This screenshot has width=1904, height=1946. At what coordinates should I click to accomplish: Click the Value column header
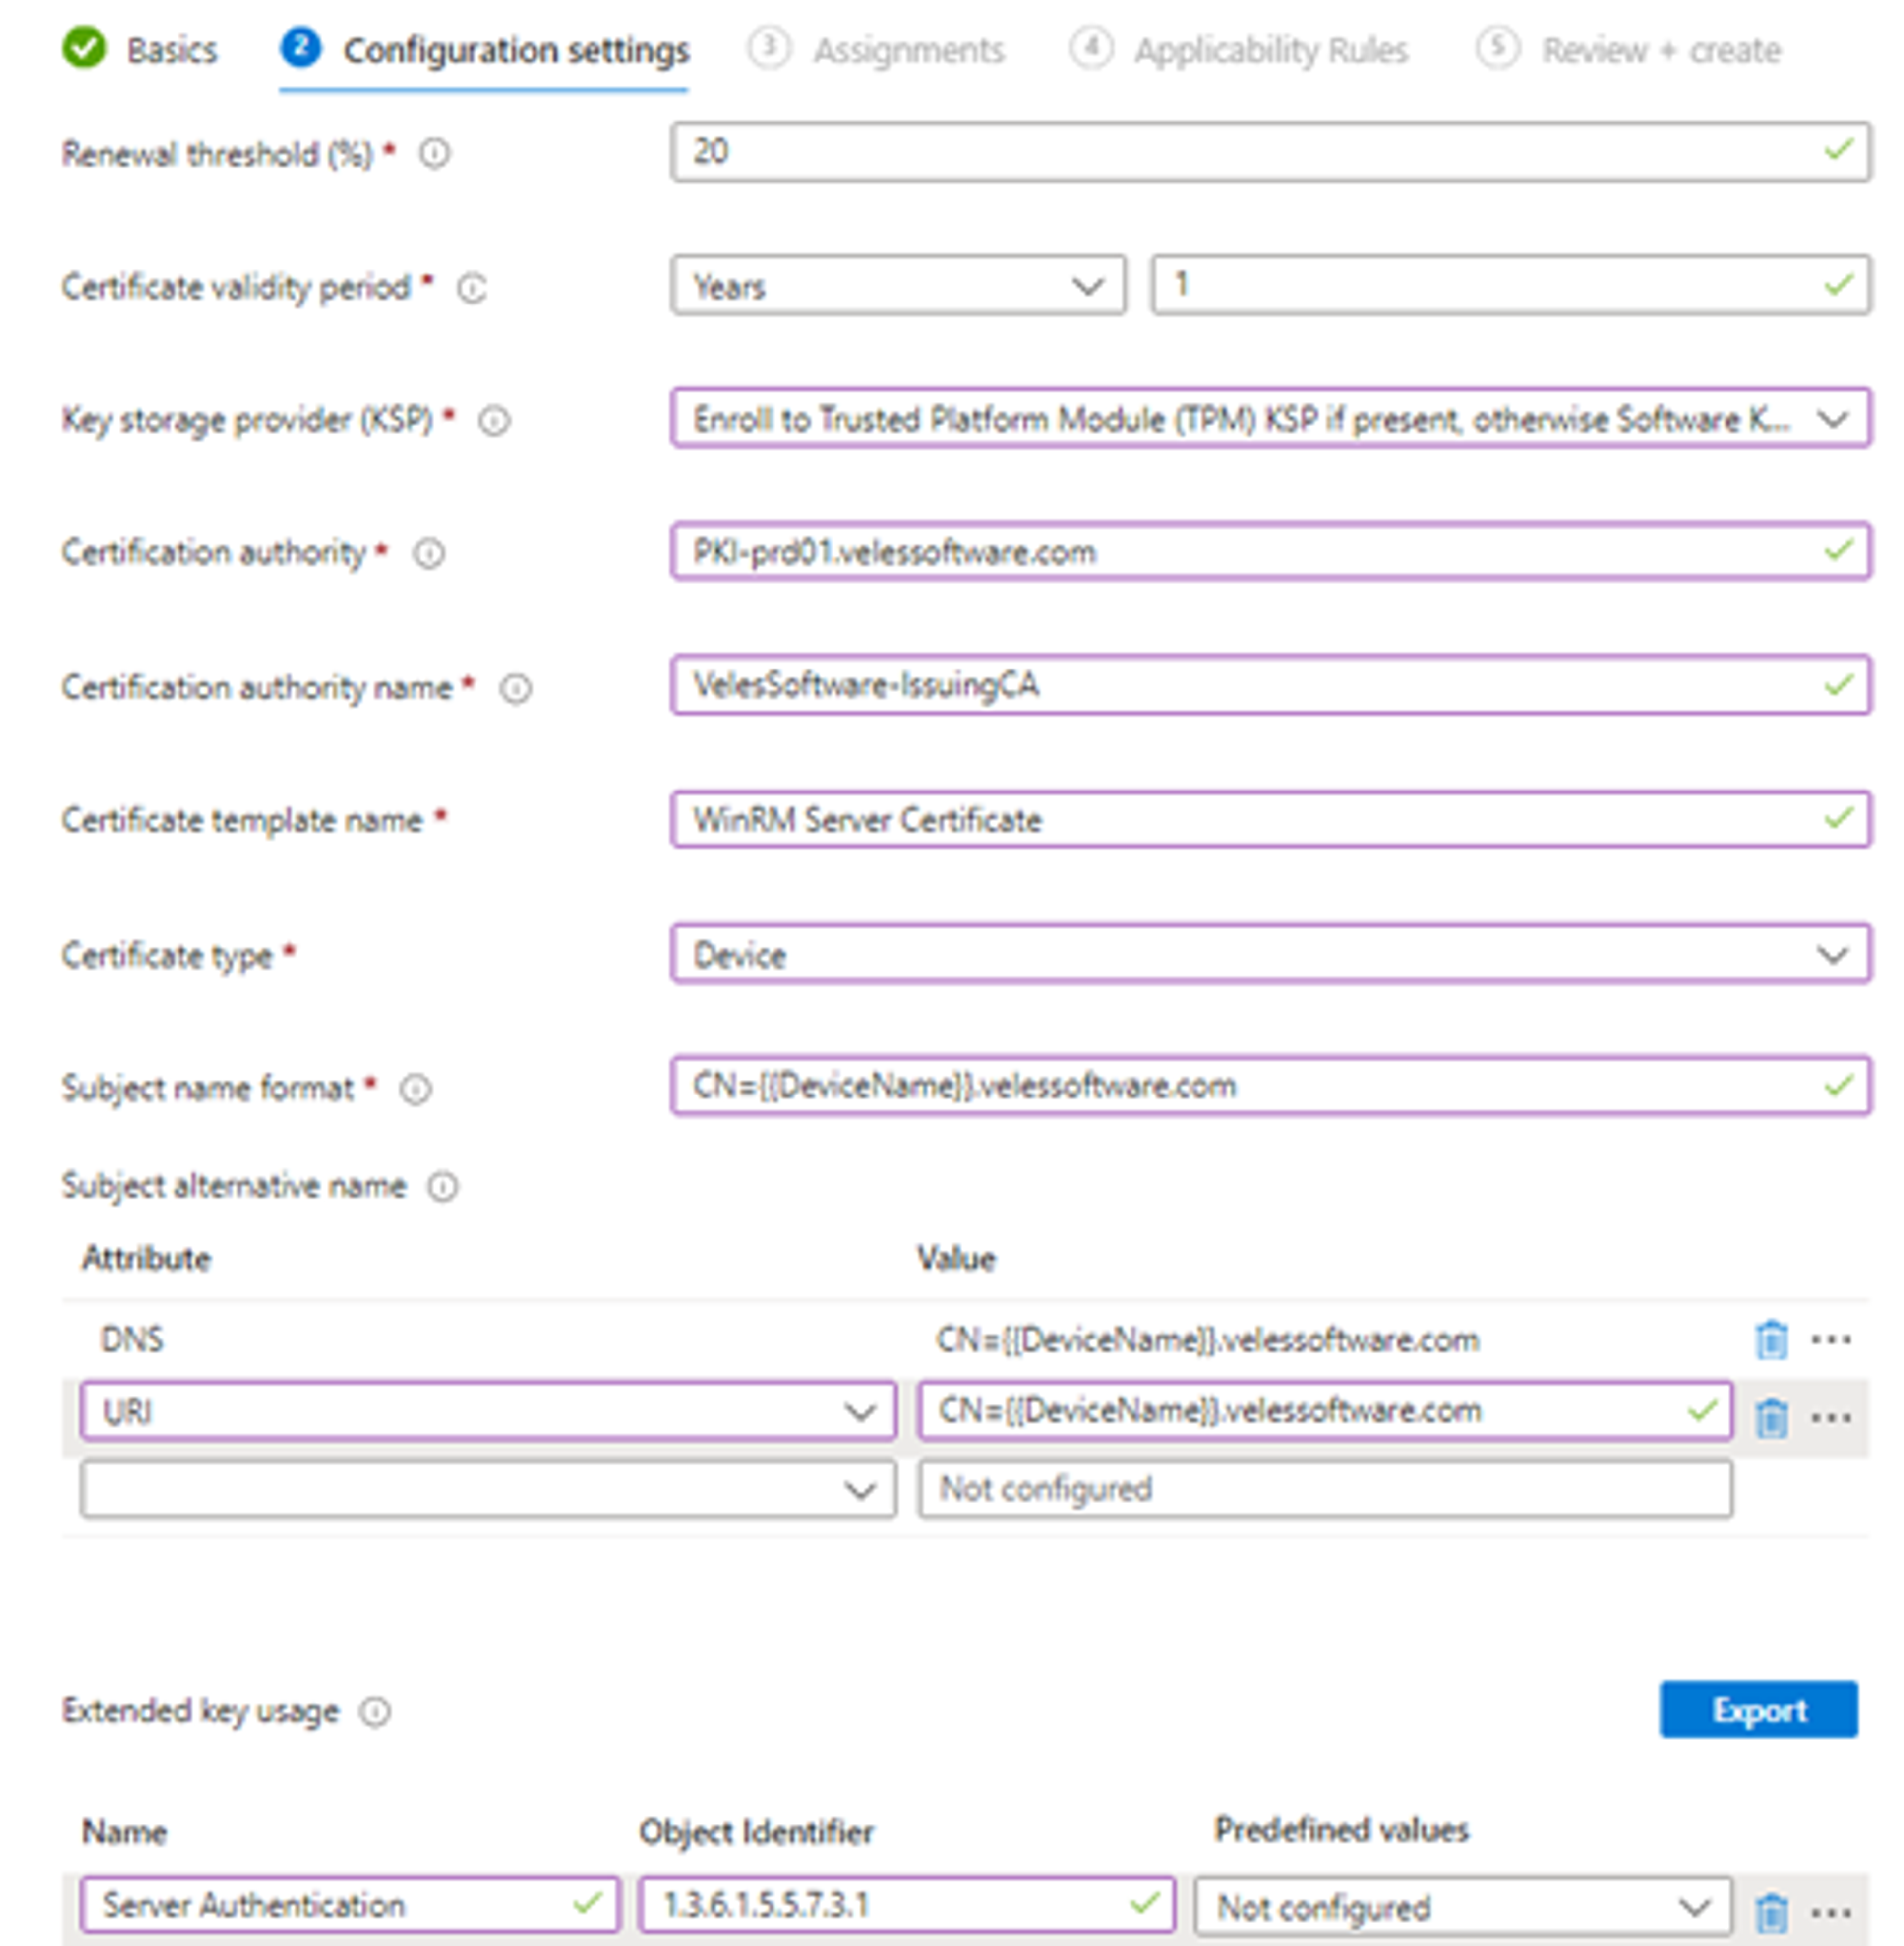[x=956, y=1258]
